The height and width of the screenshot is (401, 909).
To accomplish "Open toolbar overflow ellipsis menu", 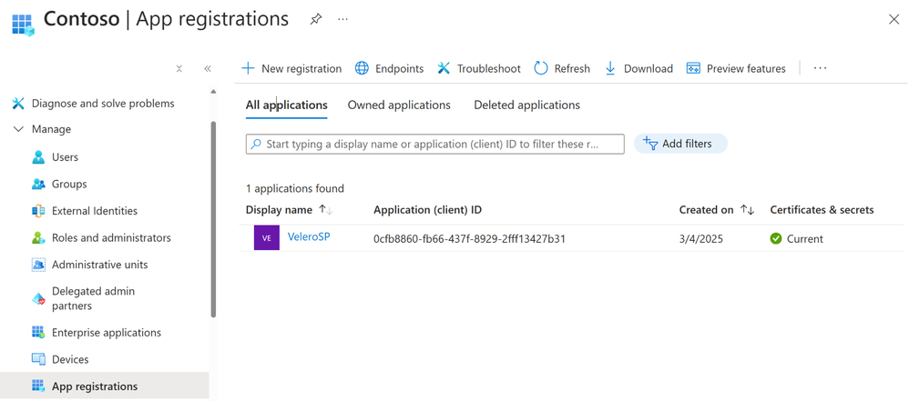I will pos(820,68).
